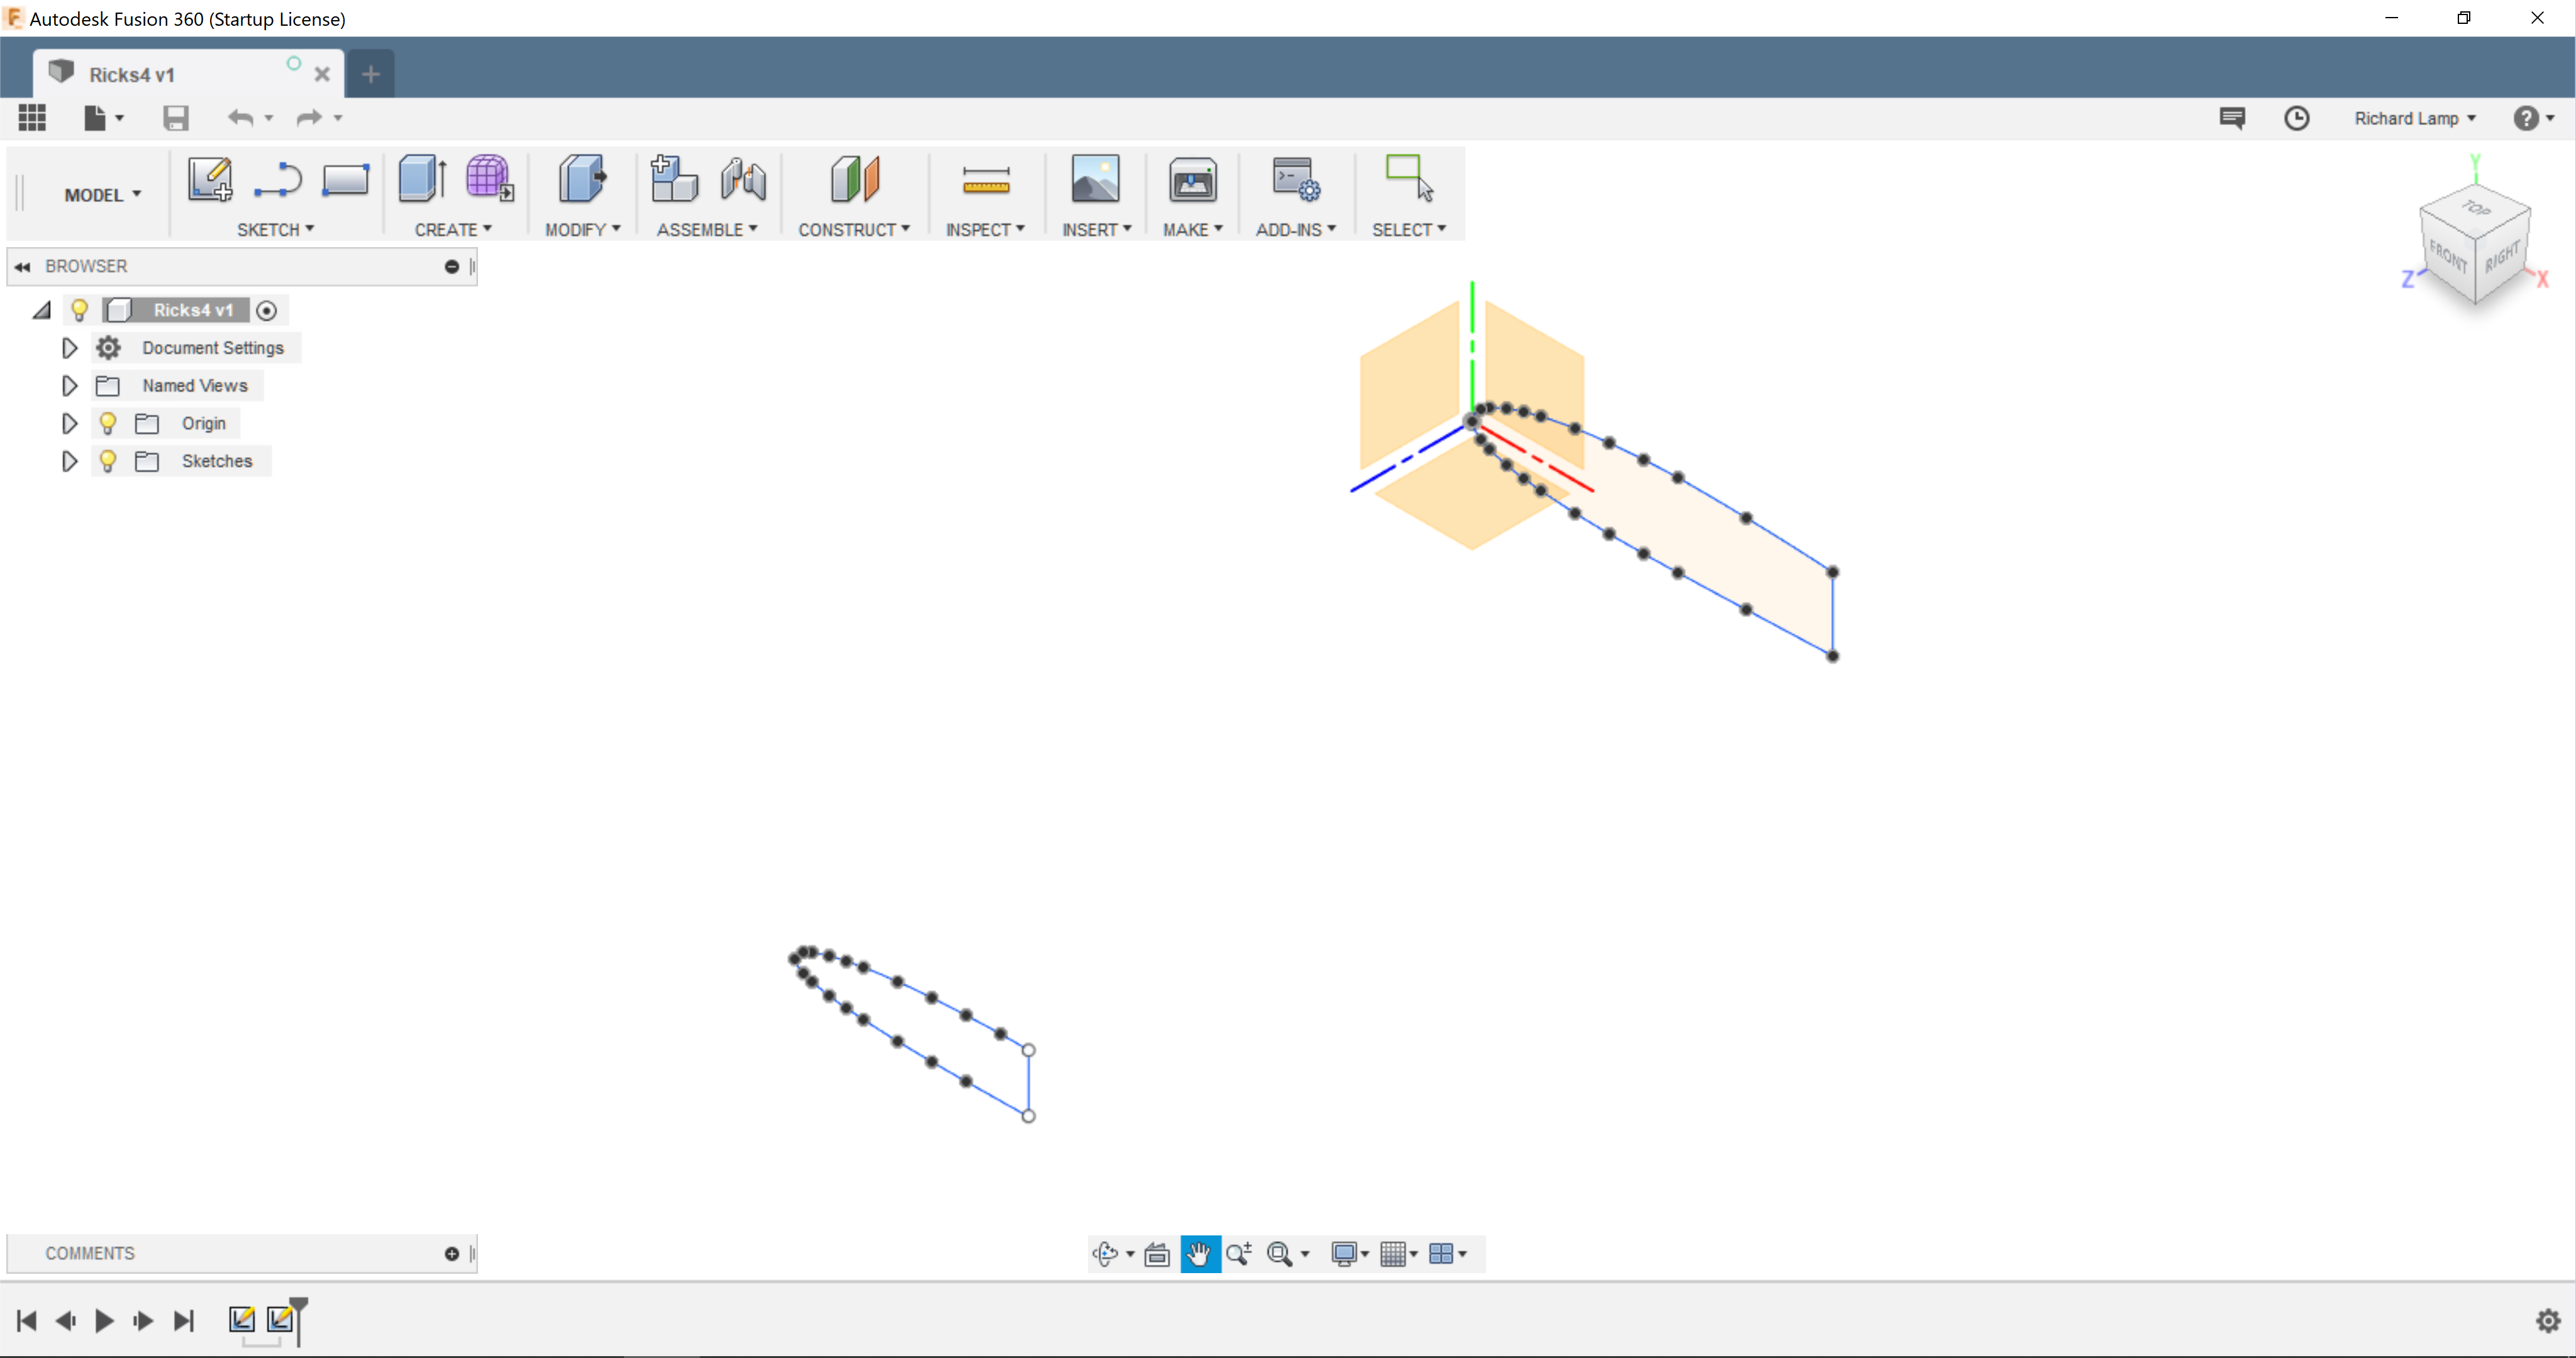Open the 3D Print make tool
Viewport: 2576px width, 1358px height.
[x=1193, y=181]
